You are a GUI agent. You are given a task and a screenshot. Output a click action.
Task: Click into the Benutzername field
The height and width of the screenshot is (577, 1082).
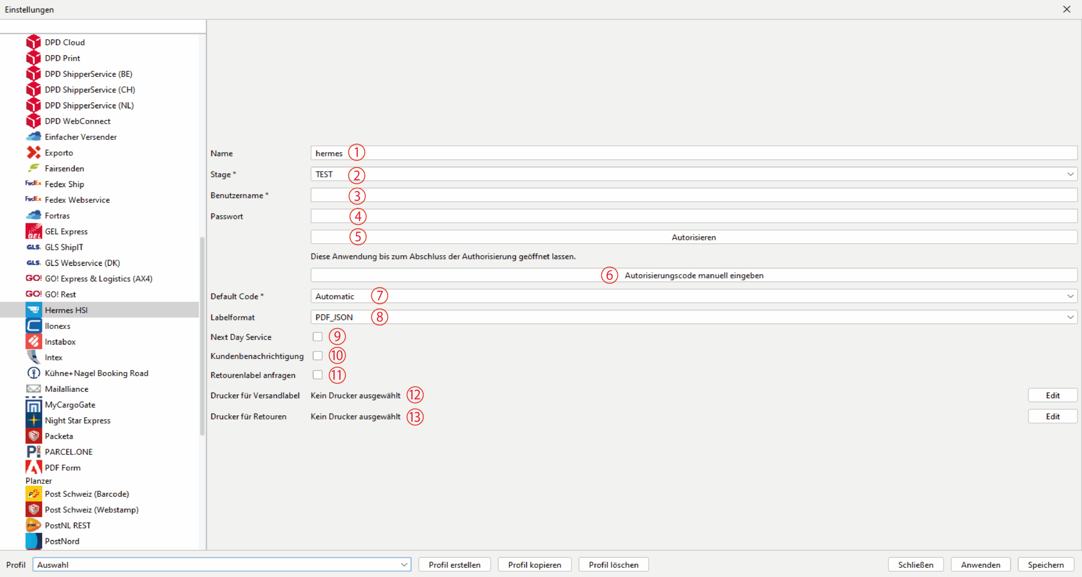click(694, 195)
